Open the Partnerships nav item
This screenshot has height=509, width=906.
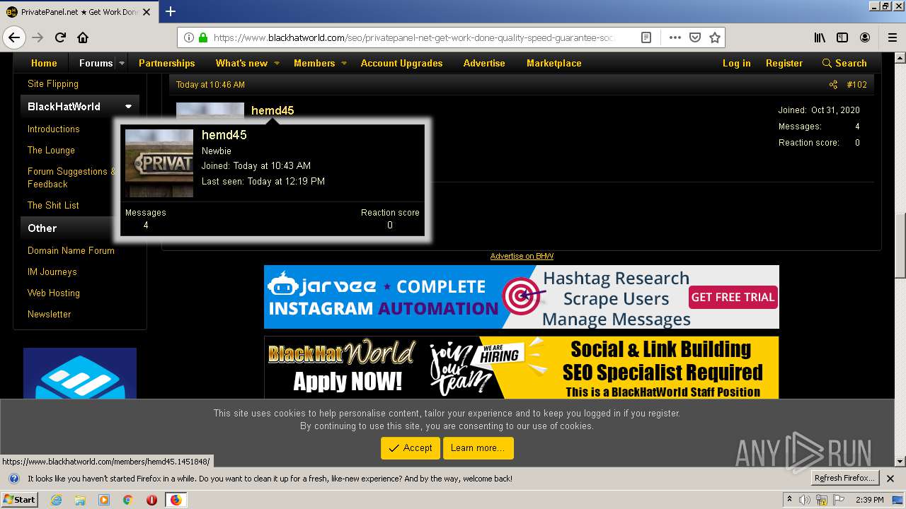point(166,63)
